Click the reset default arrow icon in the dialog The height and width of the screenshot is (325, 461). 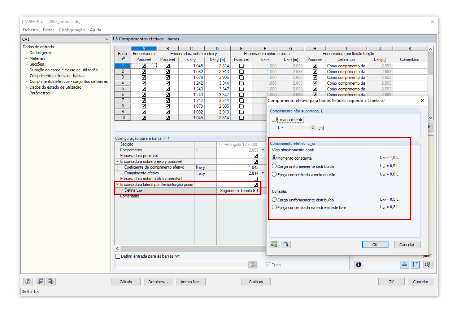coord(286,244)
